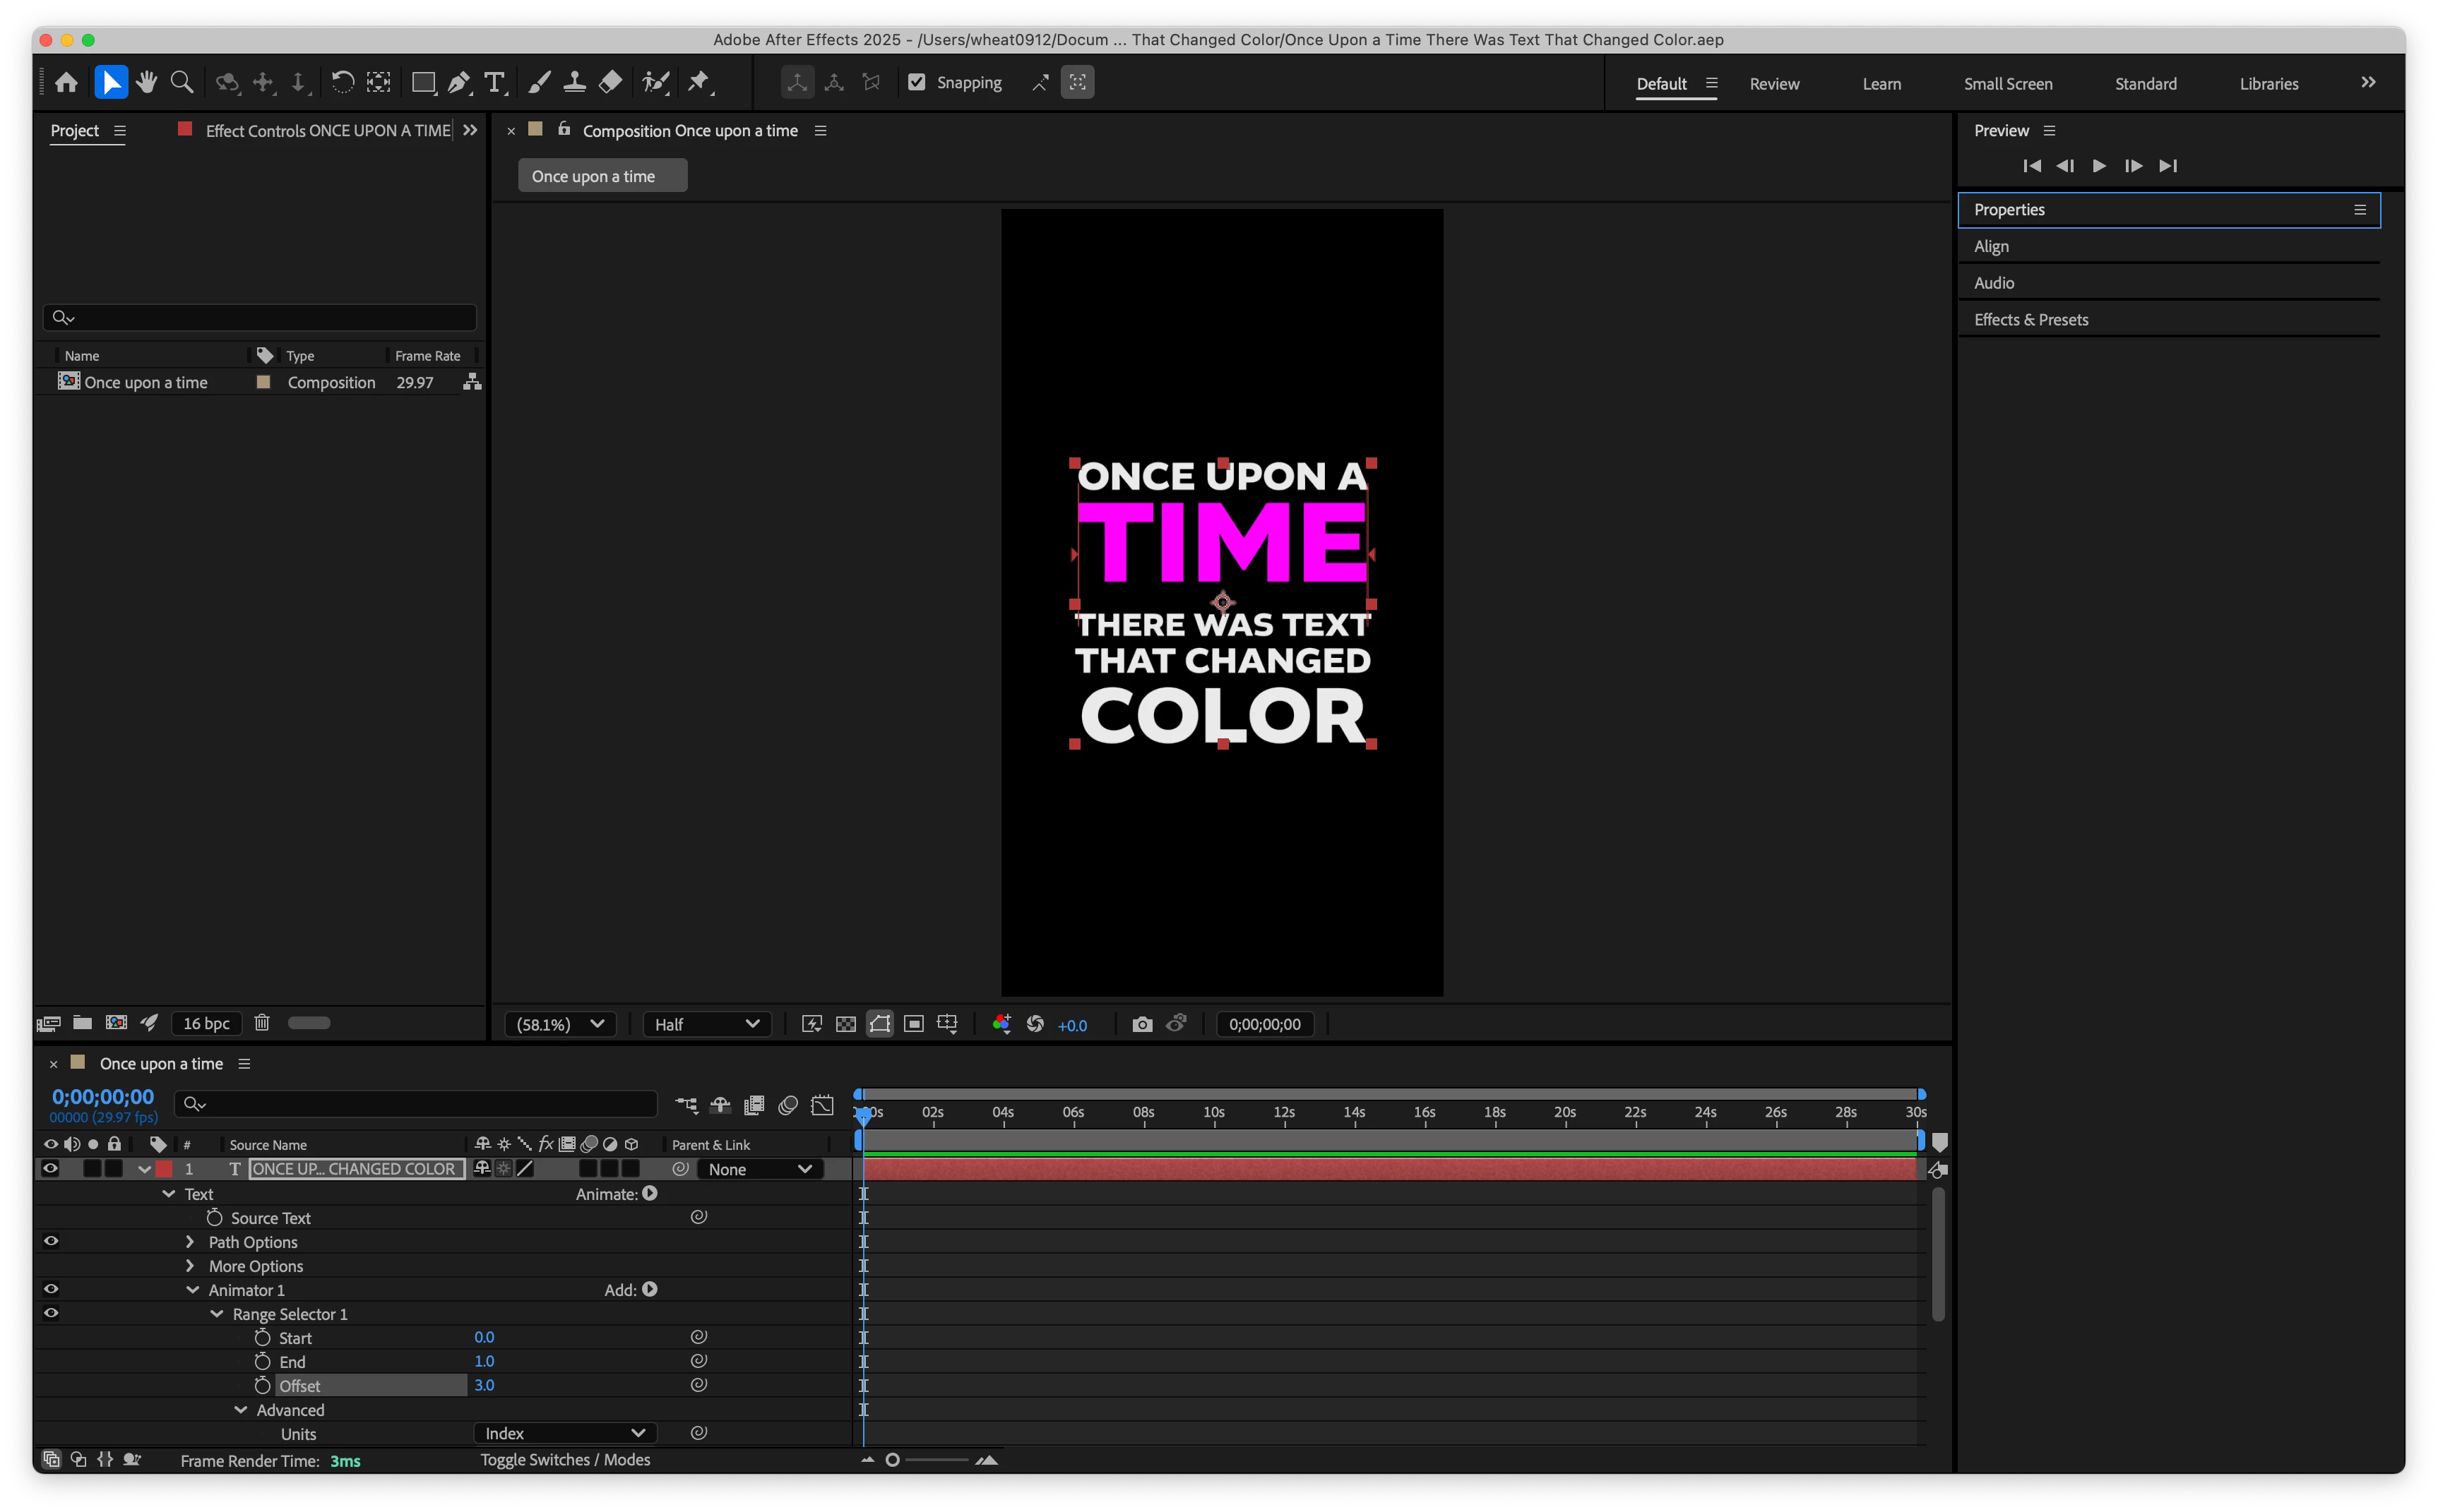Toggle Animator 1 visibility eye

[50, 1289]
